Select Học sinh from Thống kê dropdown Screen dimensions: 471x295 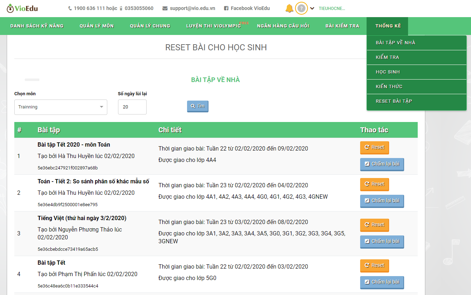pyautogui.click(x=388, y=72)
